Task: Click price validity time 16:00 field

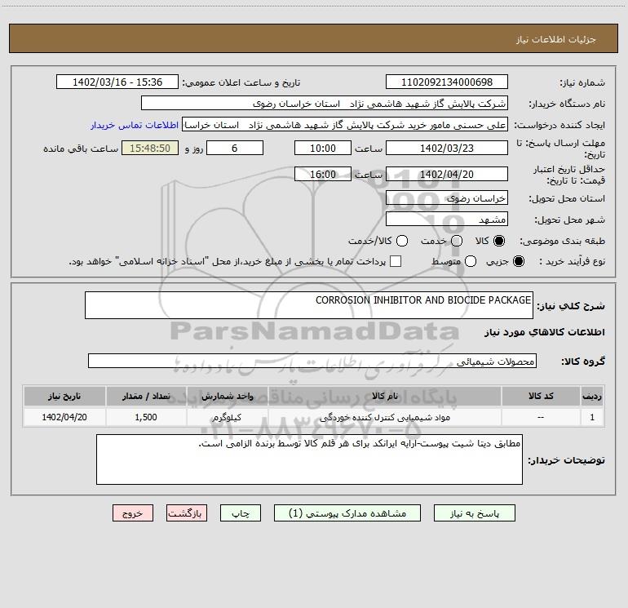Action: point(323,174)
